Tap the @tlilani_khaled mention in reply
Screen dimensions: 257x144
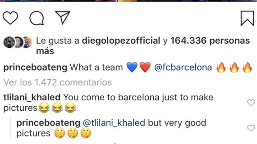tap(114, 123)
